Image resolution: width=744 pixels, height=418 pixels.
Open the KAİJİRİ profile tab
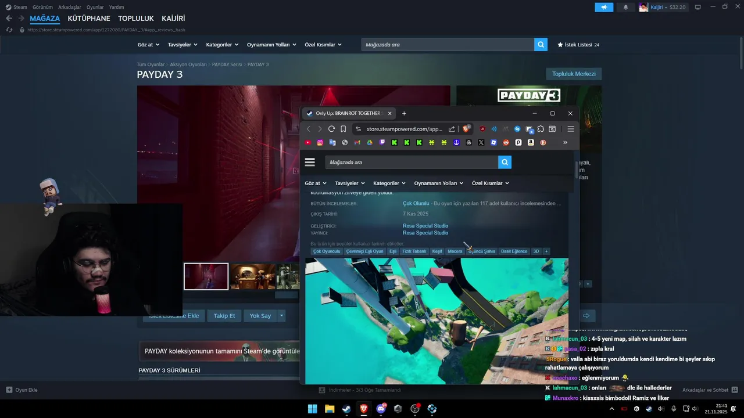[x=173, y=19]
